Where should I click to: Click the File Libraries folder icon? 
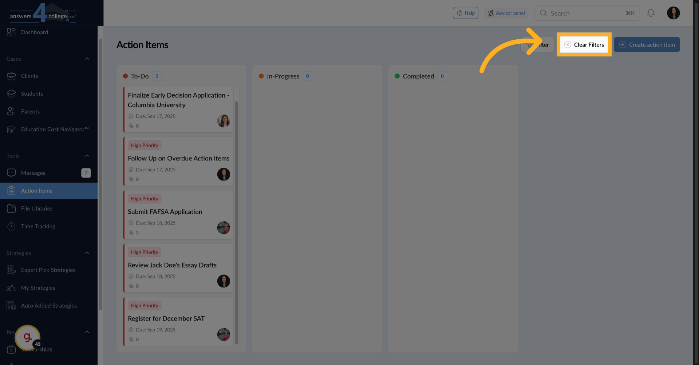(x=11, y=209)
